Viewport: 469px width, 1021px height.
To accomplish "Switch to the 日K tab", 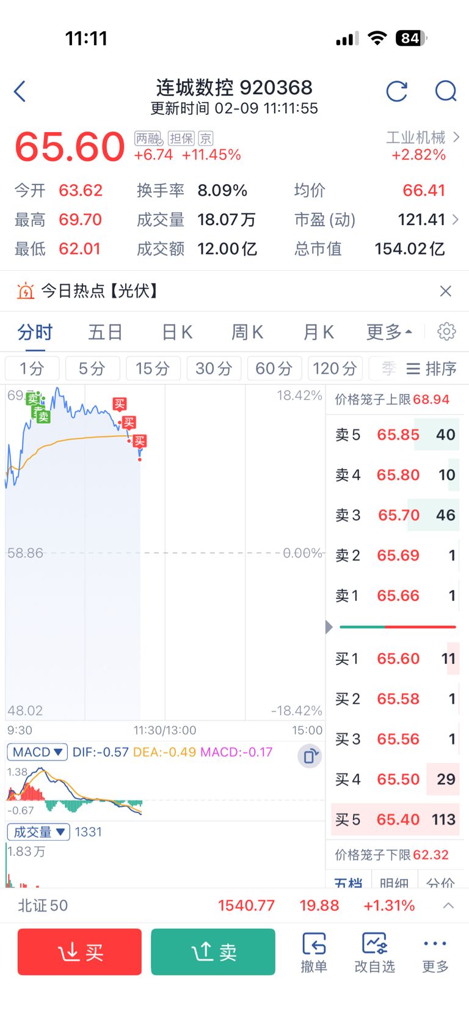I will point(177,332).
